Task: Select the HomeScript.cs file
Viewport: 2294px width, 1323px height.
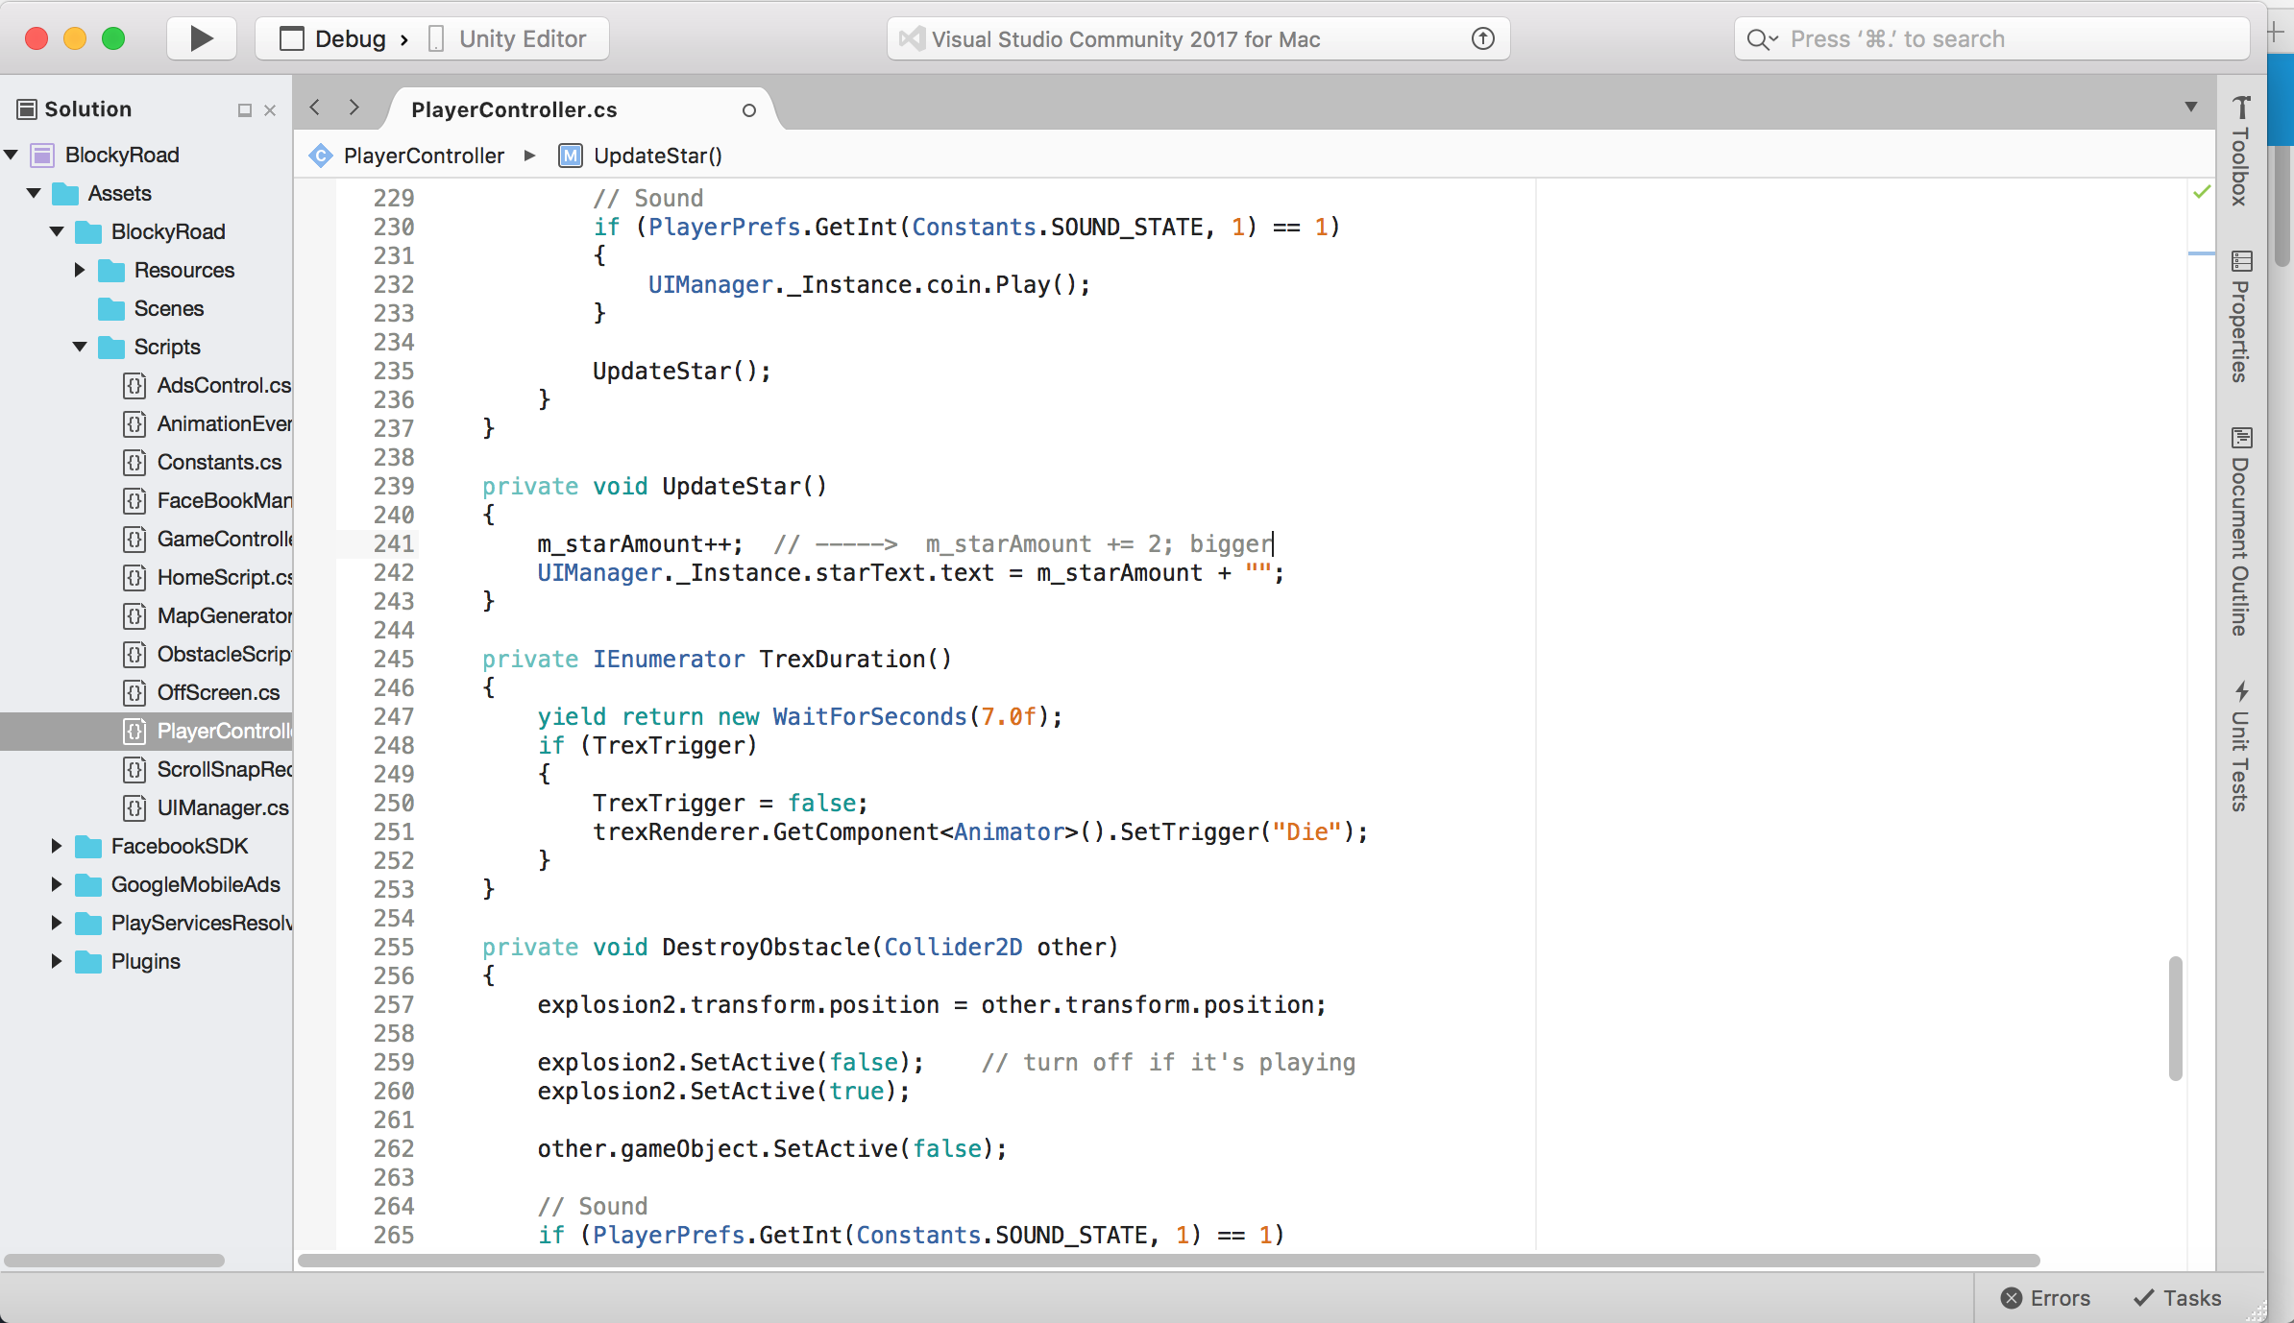Action: pyautogui.click(x=225, y=577)
